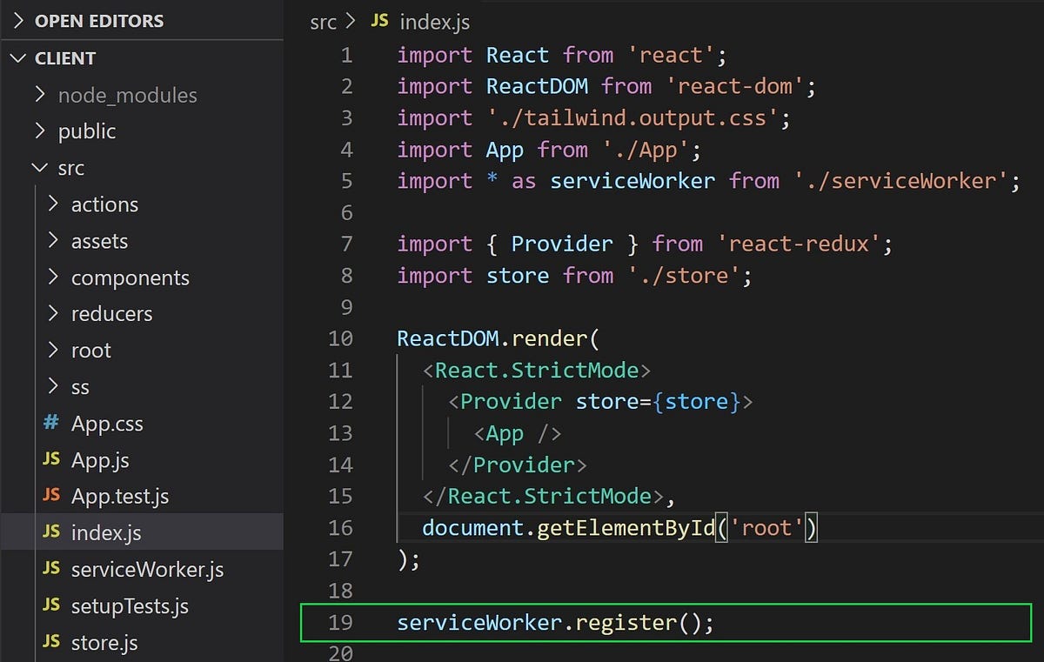This screenshot has width=1044, height=662.
Task: Click the JS icon next to setupTests.js
Action: pyautogui.click(x=50, y=605)
